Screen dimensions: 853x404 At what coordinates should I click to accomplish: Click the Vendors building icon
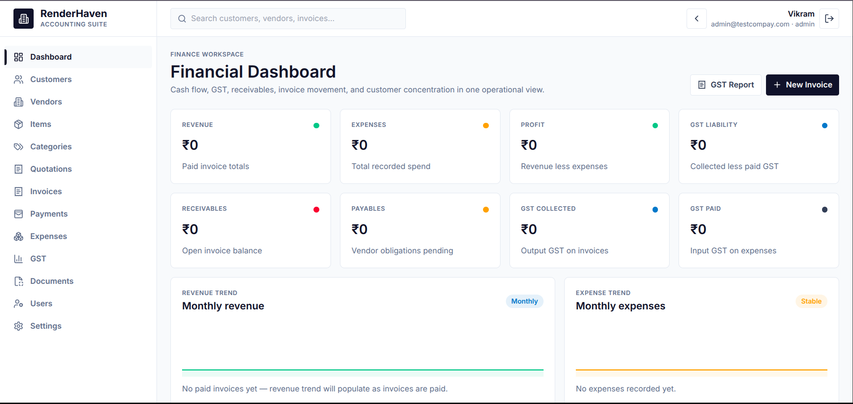(18, 102)
